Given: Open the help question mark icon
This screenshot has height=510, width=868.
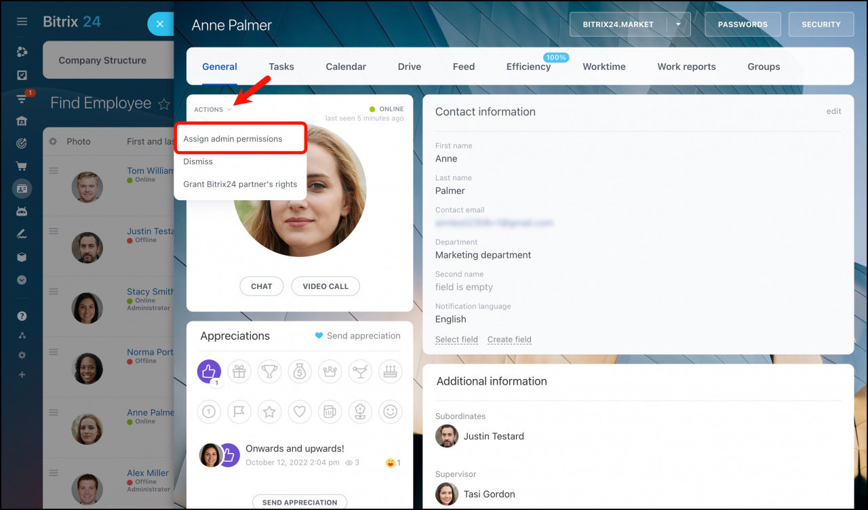Looking at the screenshot, I should tap(22, 316).
